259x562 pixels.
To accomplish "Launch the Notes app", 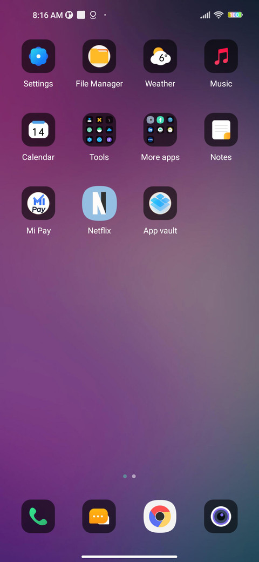I will 221,130.
